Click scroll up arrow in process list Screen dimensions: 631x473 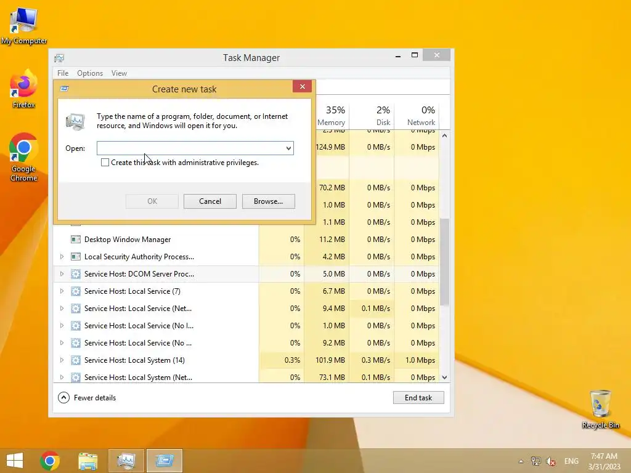tap(444, 135)
